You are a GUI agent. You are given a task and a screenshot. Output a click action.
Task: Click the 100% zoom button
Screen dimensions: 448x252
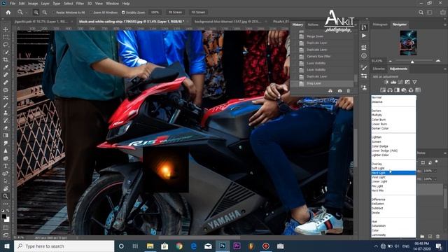click(155, 13)
